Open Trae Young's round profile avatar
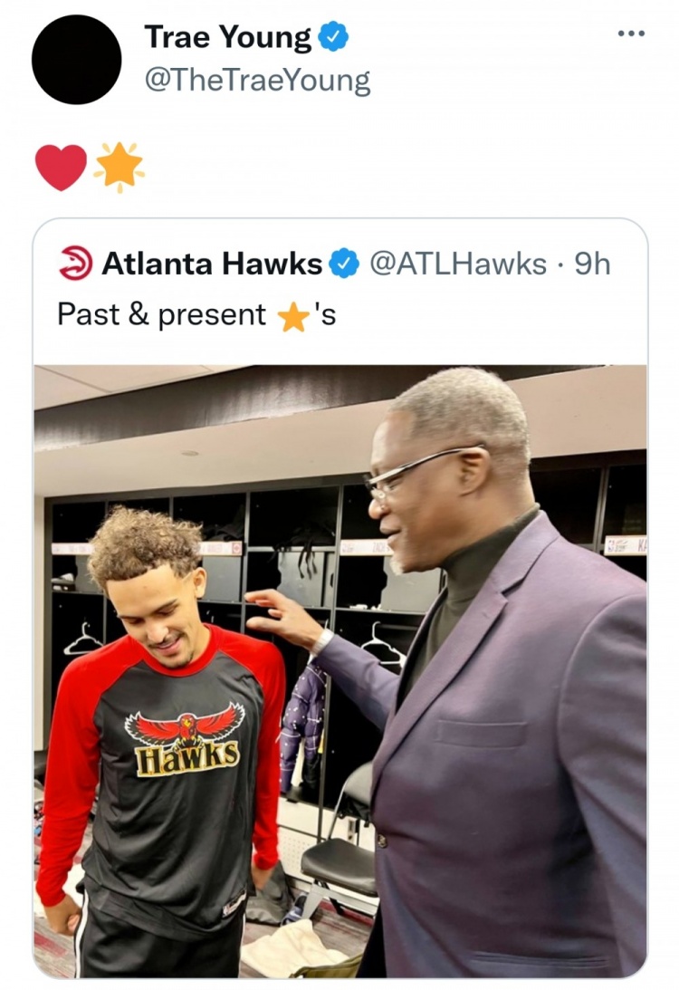The image size is (679, 990). point(76,60)
